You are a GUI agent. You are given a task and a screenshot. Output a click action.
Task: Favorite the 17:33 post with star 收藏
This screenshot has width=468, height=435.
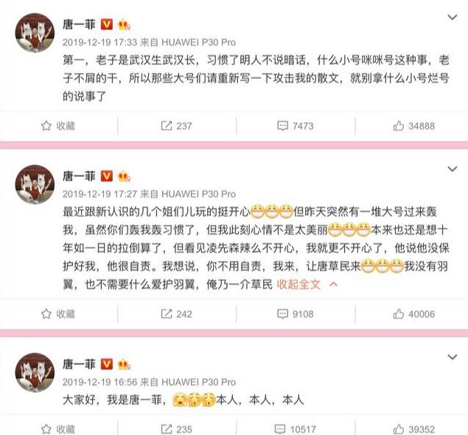(58, 126)
